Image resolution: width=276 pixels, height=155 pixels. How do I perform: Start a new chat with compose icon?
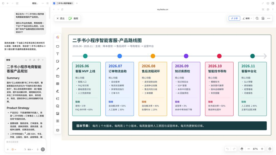[17, 3]
